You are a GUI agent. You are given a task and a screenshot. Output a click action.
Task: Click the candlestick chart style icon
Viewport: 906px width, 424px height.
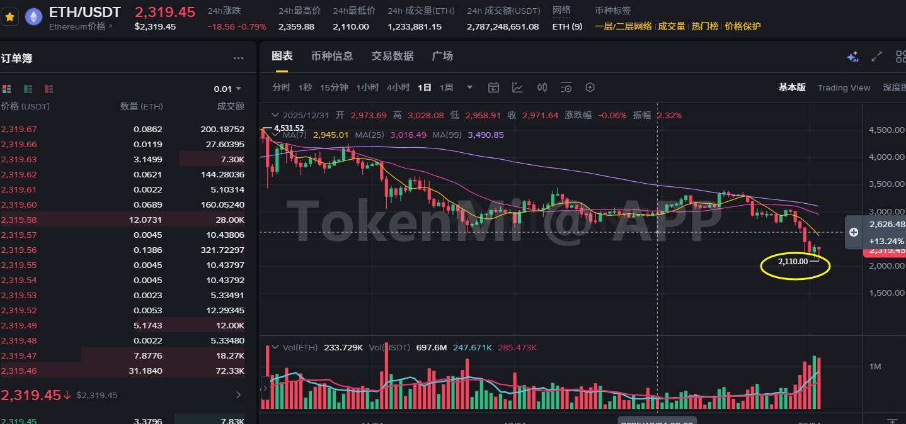coord(542,87)
